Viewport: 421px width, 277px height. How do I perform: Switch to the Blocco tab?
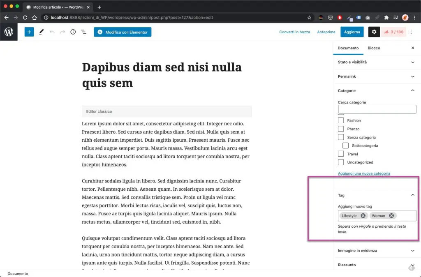click(374, 48)
